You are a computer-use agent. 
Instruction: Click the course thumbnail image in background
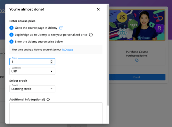[x=137, y=25]
